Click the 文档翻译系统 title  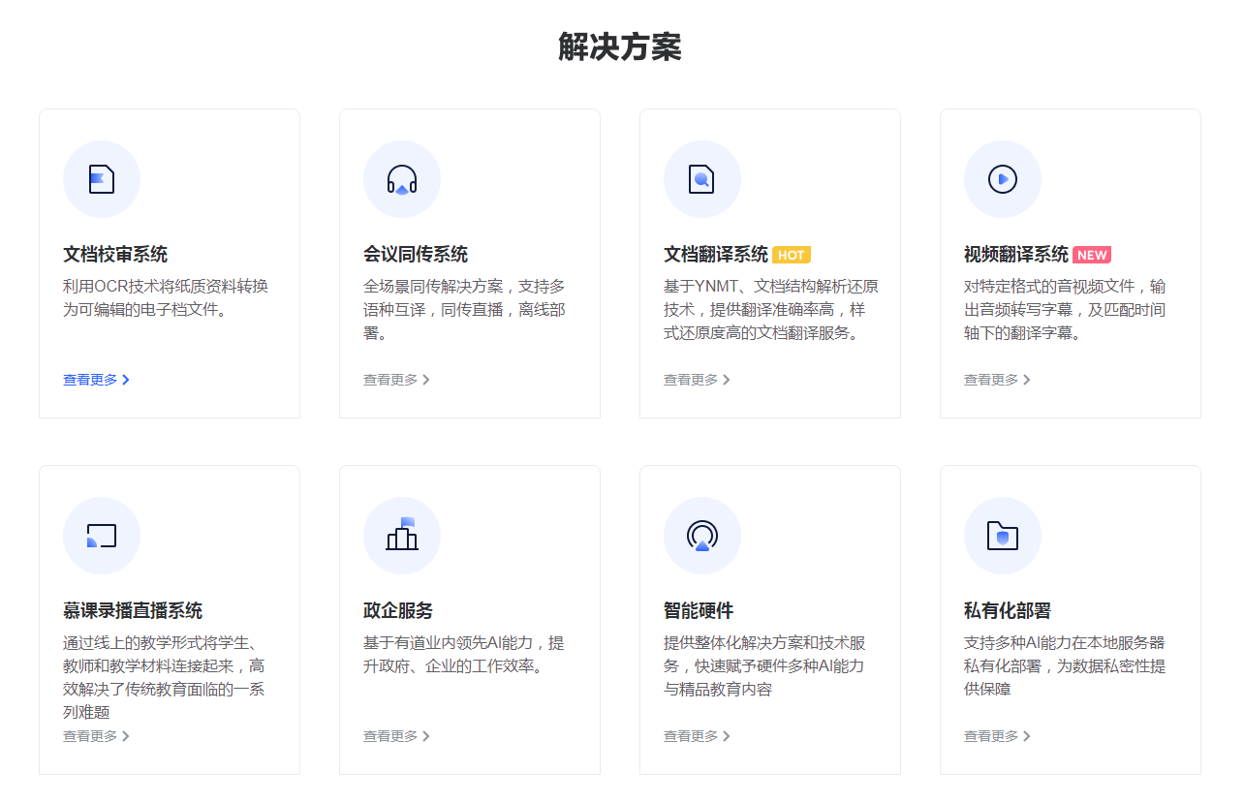click(x=716, y=255)
